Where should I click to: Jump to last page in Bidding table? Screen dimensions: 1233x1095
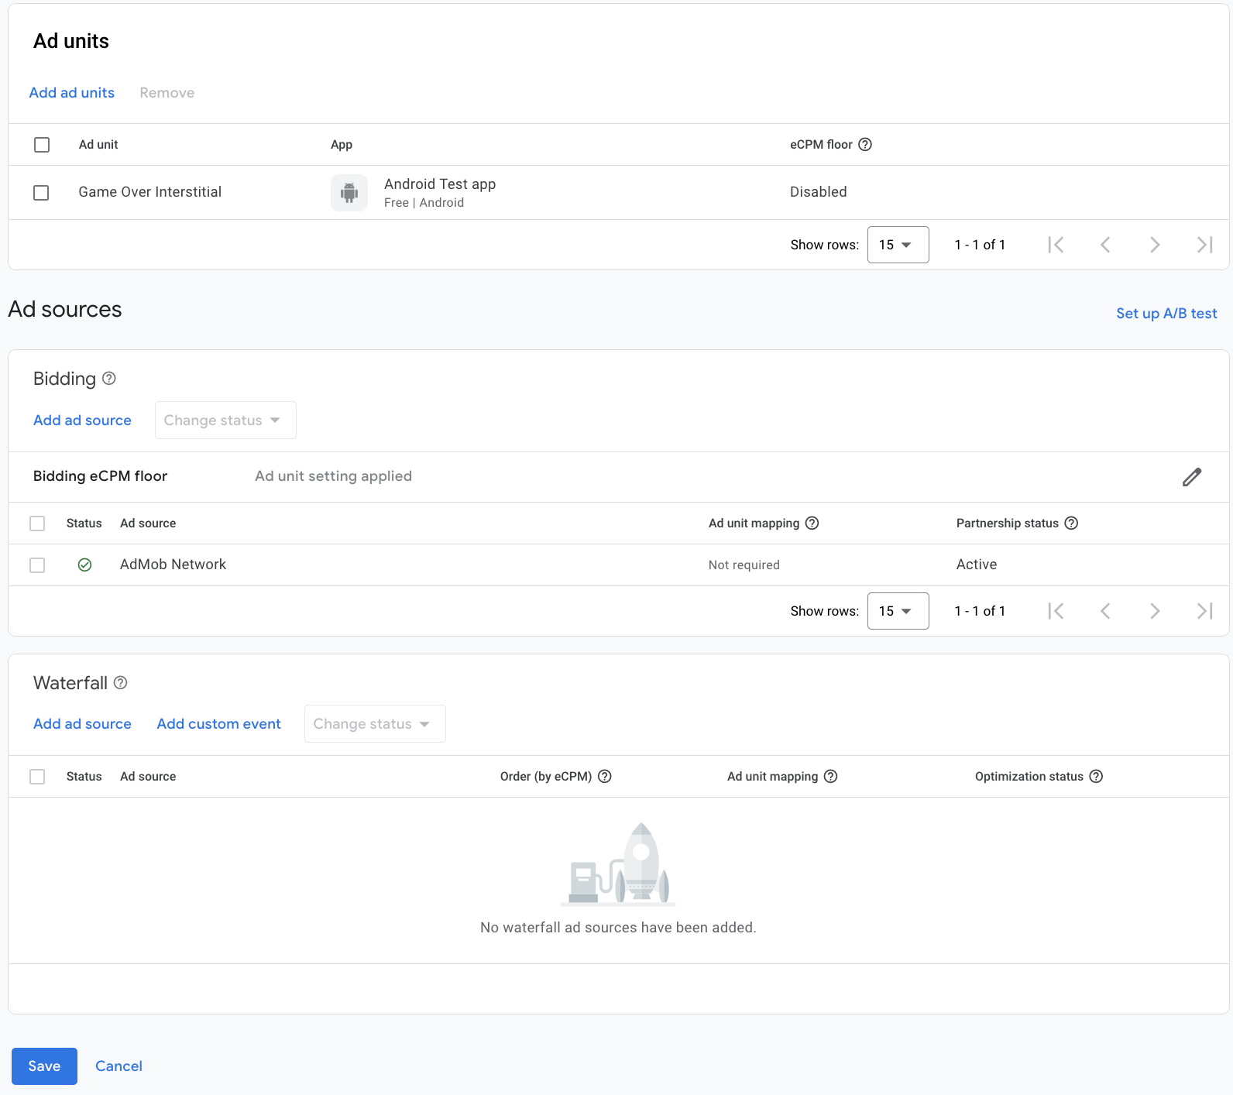click(1204, 611)
